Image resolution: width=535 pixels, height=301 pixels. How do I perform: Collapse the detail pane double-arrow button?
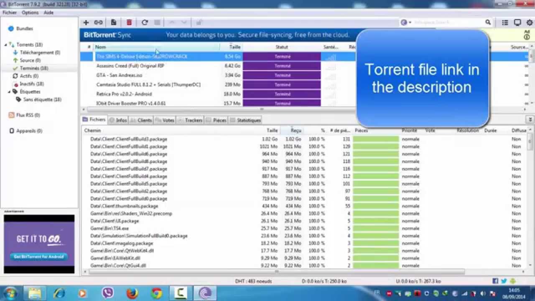pyautogui.click(x=530, y=120)
